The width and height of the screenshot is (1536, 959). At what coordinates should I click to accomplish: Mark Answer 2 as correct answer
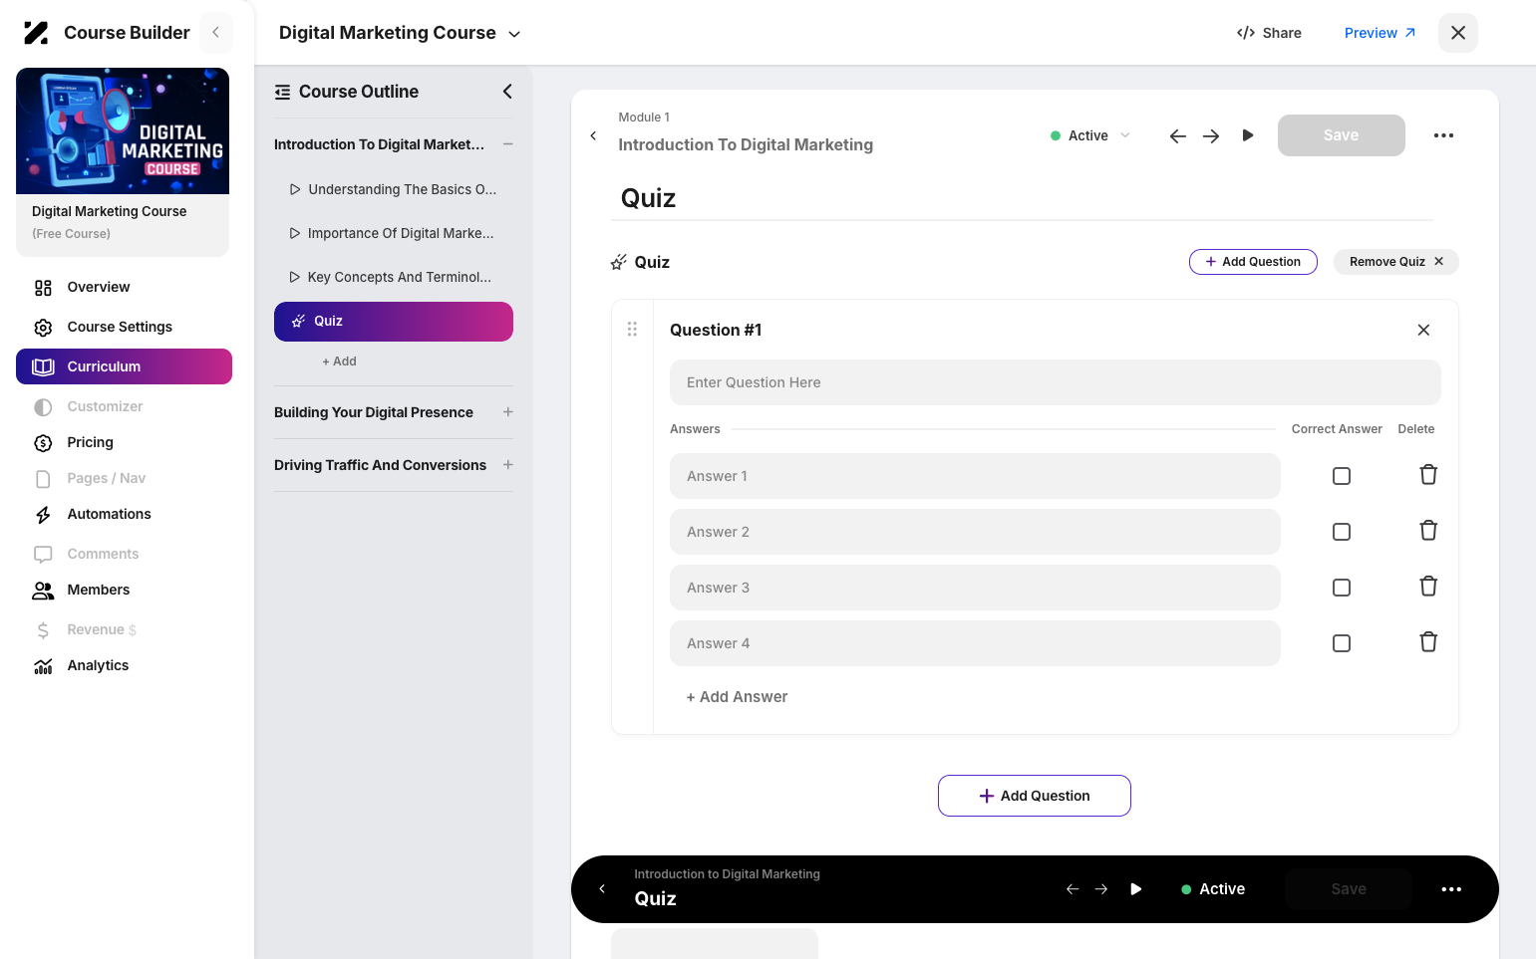(x=1342, y=532)
